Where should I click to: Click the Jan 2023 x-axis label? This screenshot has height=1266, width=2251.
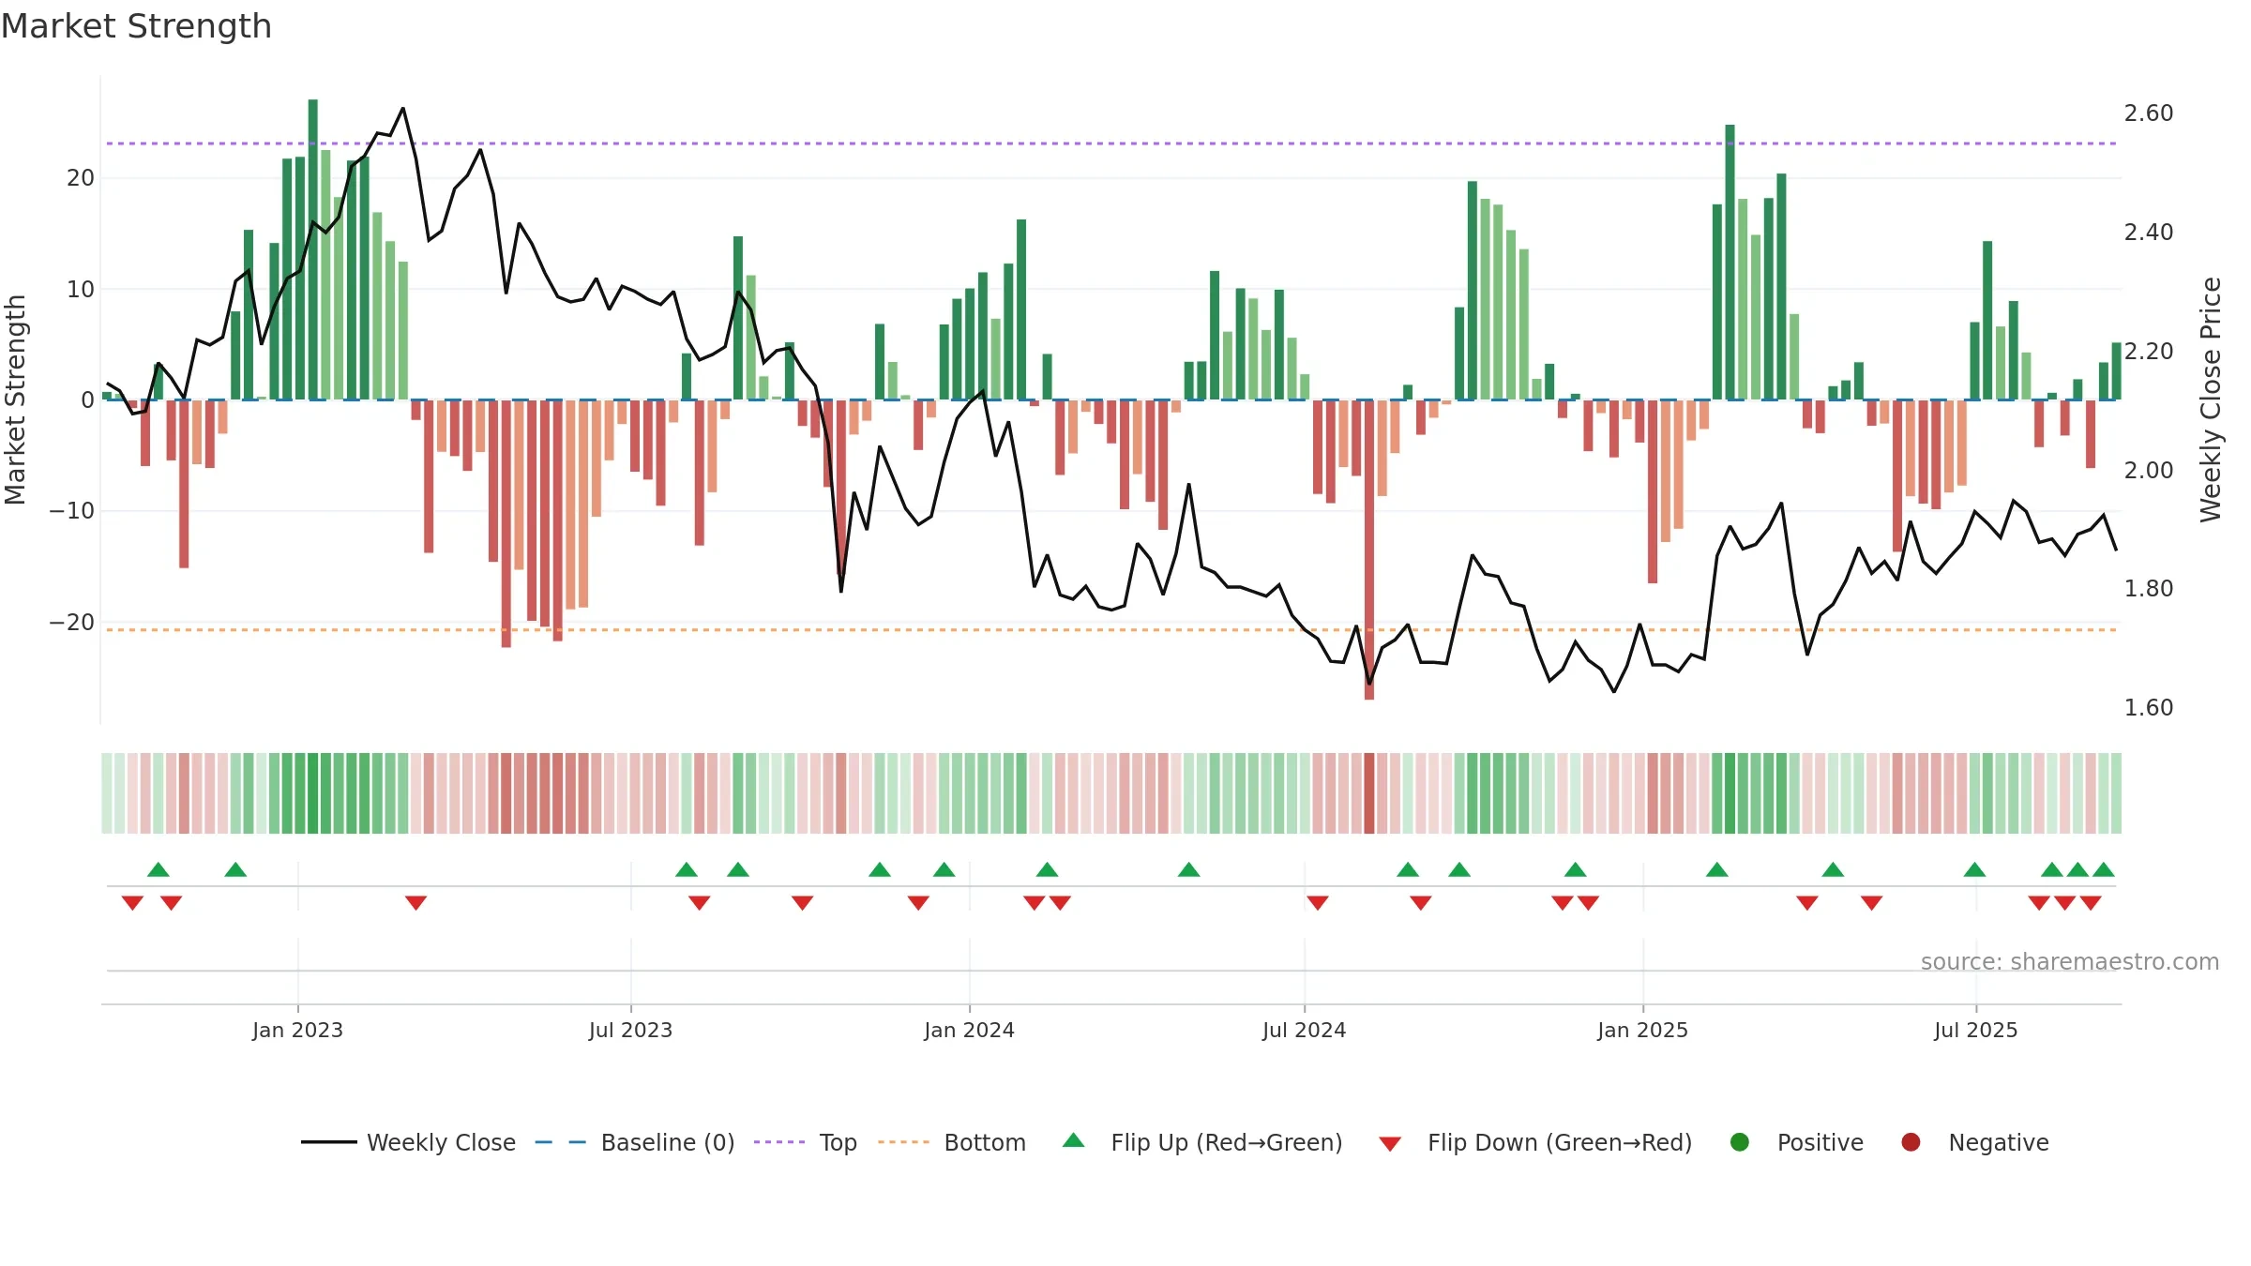click(x=297, y=1030)
